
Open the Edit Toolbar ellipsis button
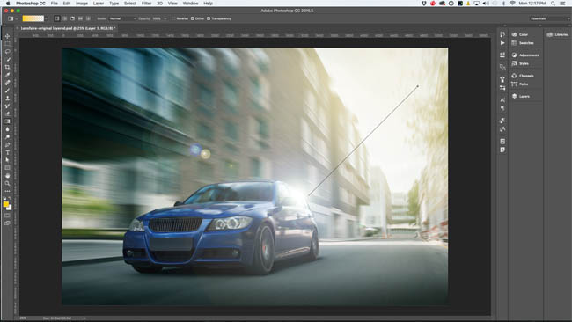(7, 191)
